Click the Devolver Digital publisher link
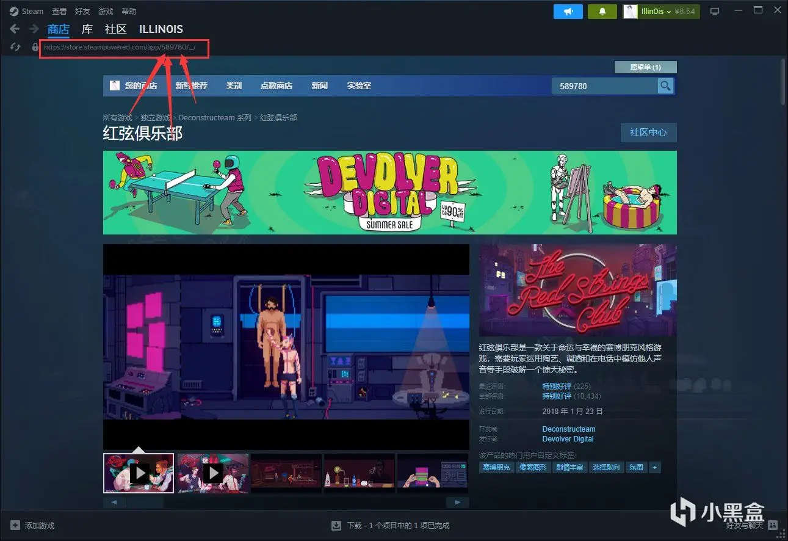The width and height of the screenshot is (788, 541). [568, 438]
